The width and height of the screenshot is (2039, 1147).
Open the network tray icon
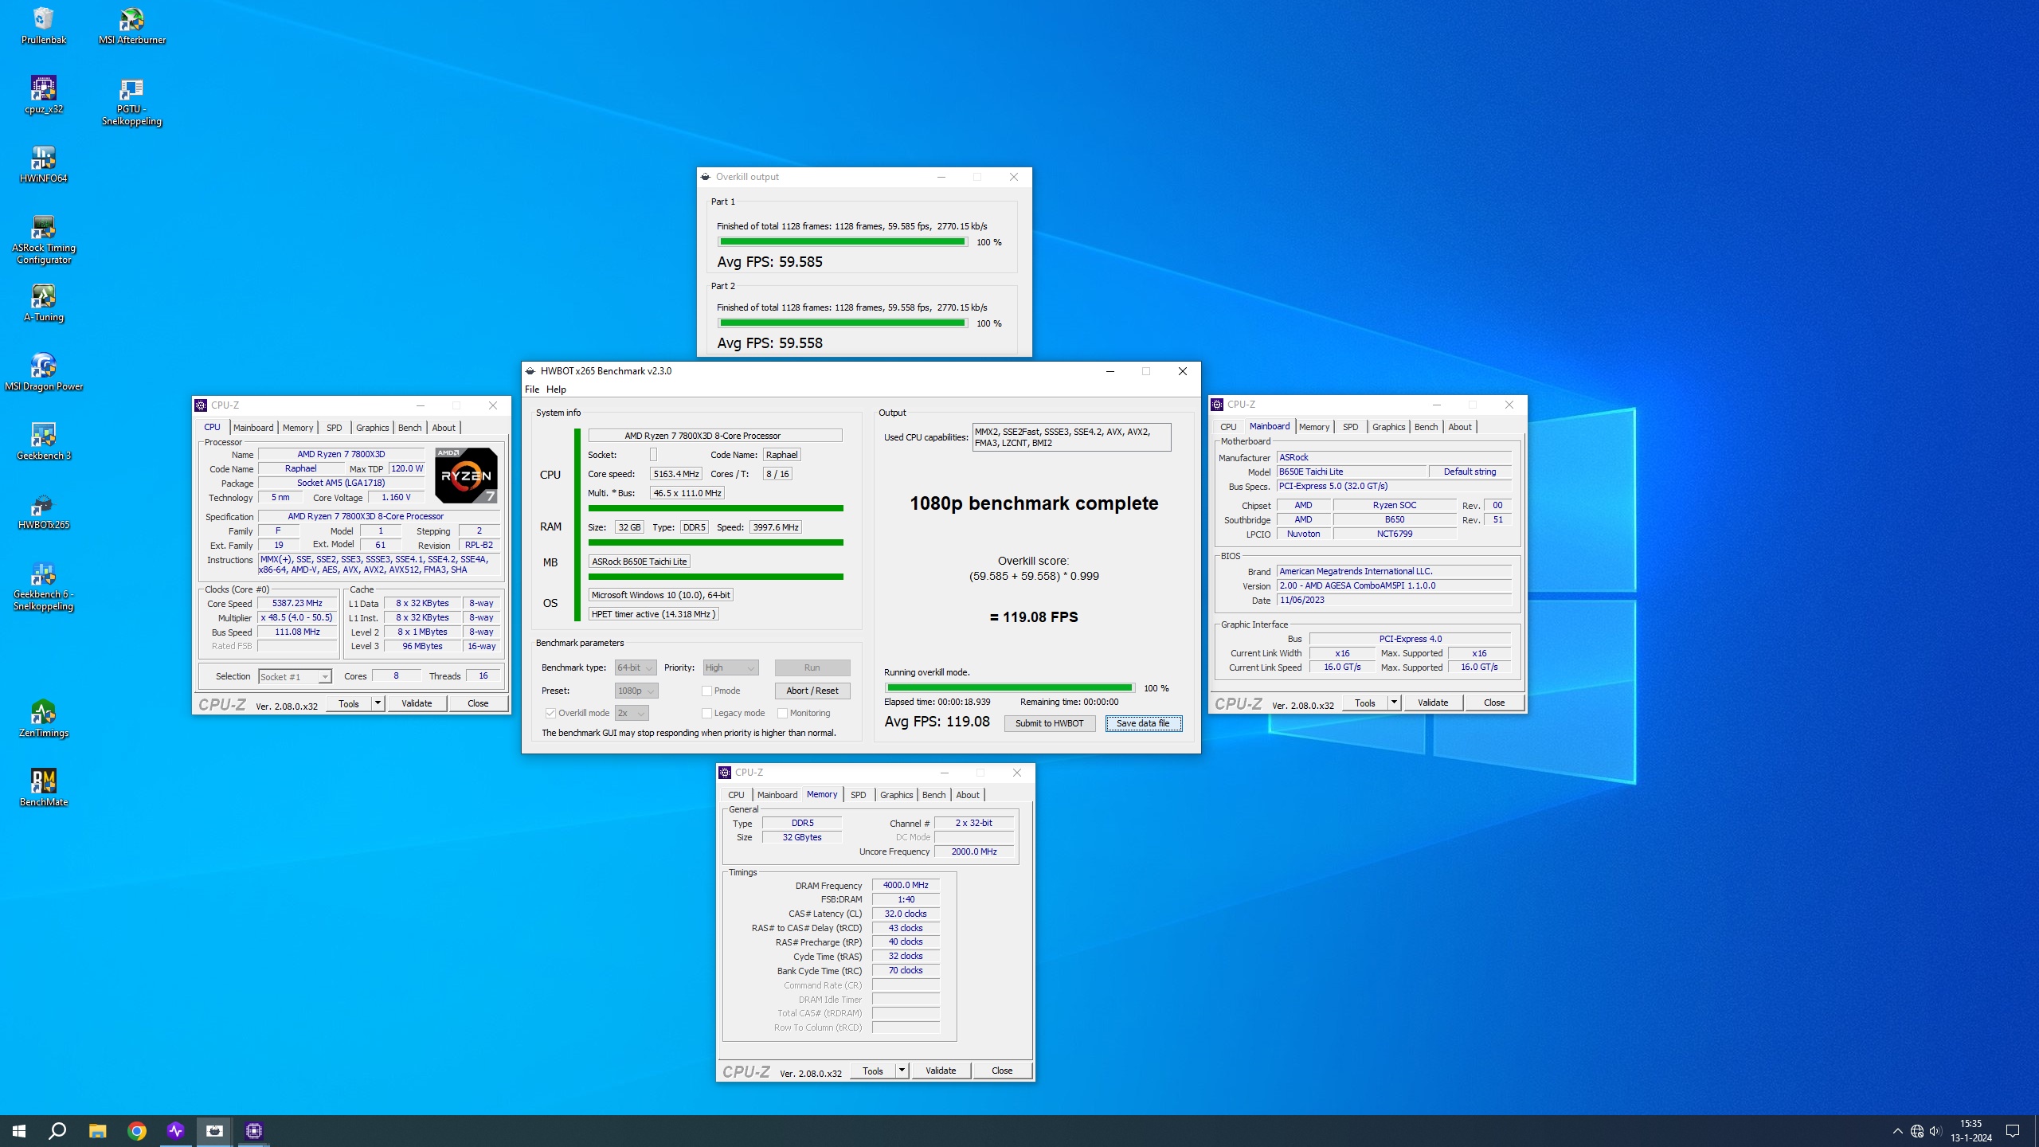(x=1917, y=1131)
